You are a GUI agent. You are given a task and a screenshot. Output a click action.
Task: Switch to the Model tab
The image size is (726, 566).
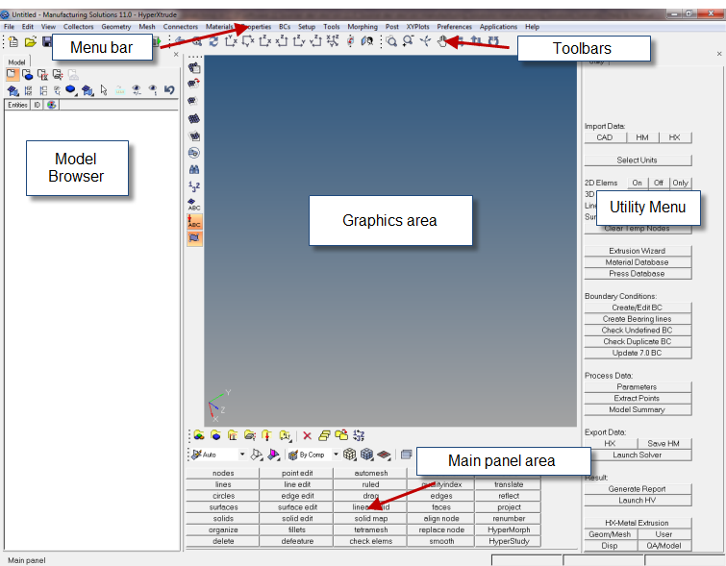[17, 62]
